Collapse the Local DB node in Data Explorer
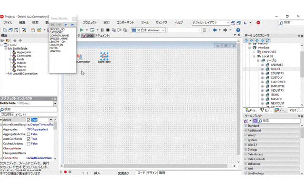 point(254,56)
